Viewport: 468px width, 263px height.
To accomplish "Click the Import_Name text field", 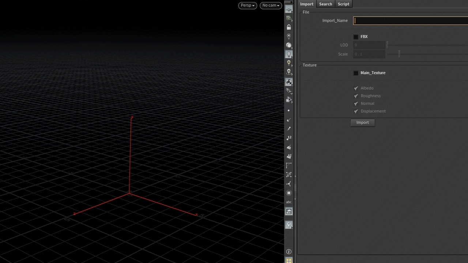I will tap(409, 21).
